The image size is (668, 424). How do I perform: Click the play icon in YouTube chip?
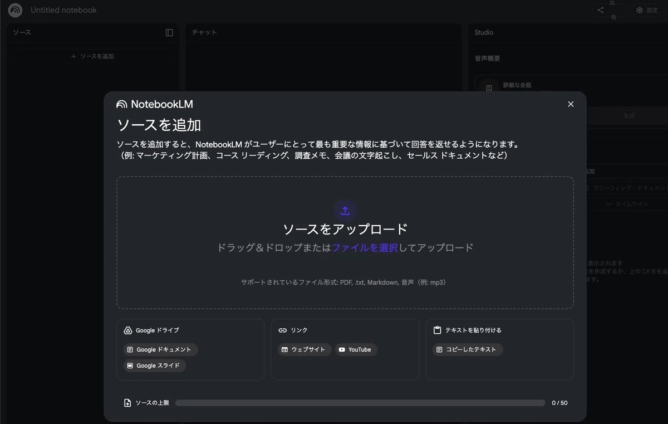pos(342,350)
